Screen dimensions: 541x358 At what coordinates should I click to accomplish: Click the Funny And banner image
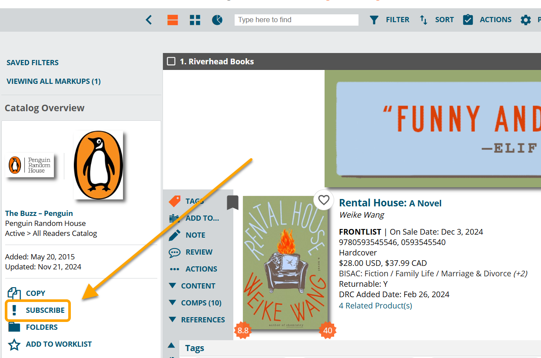tap(433, 129)
